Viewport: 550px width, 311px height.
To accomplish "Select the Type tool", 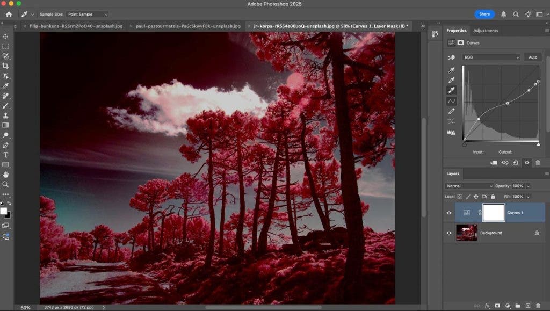I will point(5,155).
